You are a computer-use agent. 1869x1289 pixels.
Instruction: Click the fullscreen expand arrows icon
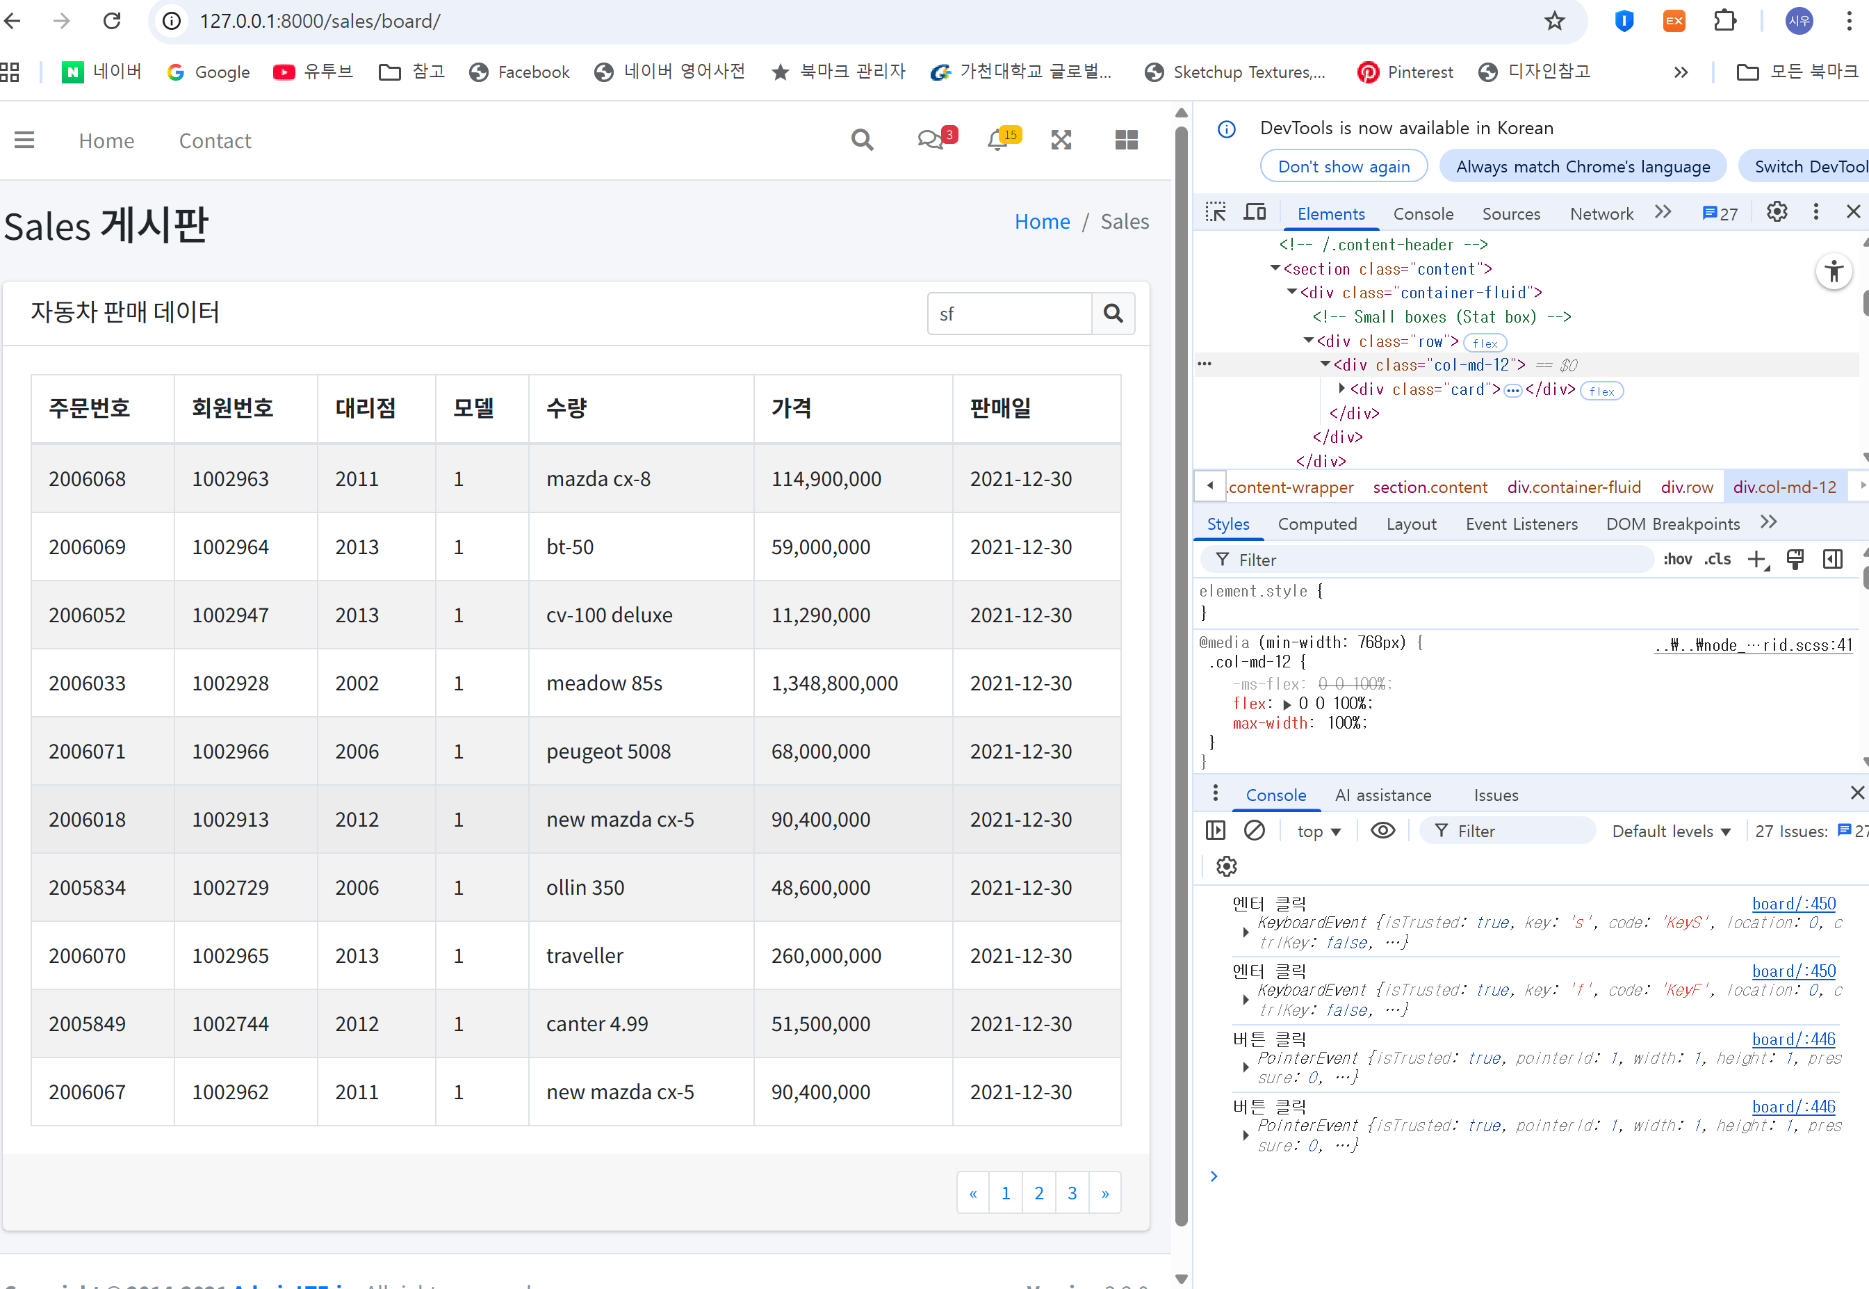(1061, 140)
